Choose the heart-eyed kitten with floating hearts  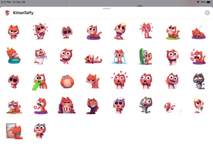(x=120, y=80)
